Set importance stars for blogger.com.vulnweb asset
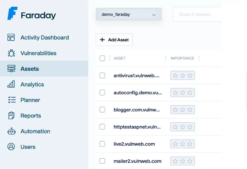This screenshot has width=247, height=169. click(x=183, y=110)
